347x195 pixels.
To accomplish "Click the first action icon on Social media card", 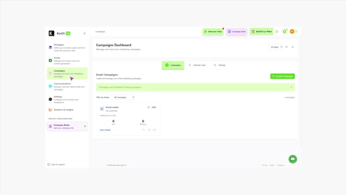I will click(143, 130).
